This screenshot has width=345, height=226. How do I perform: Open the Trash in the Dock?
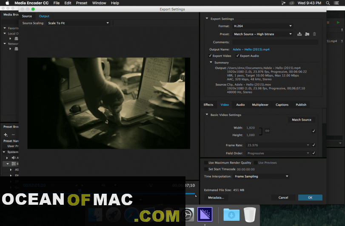[x=250, y=214]
